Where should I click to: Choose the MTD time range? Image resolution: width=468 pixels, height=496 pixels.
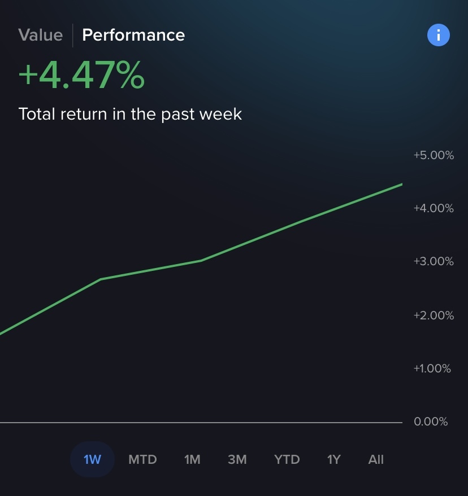(142, 459)
